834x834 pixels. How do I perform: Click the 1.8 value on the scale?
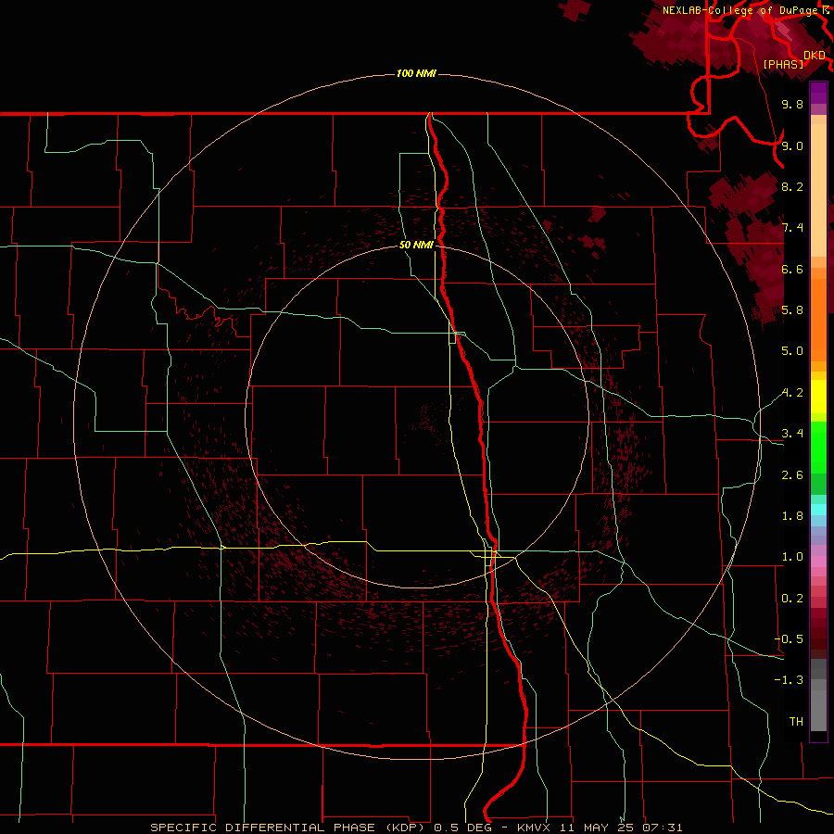pos(792,516)
